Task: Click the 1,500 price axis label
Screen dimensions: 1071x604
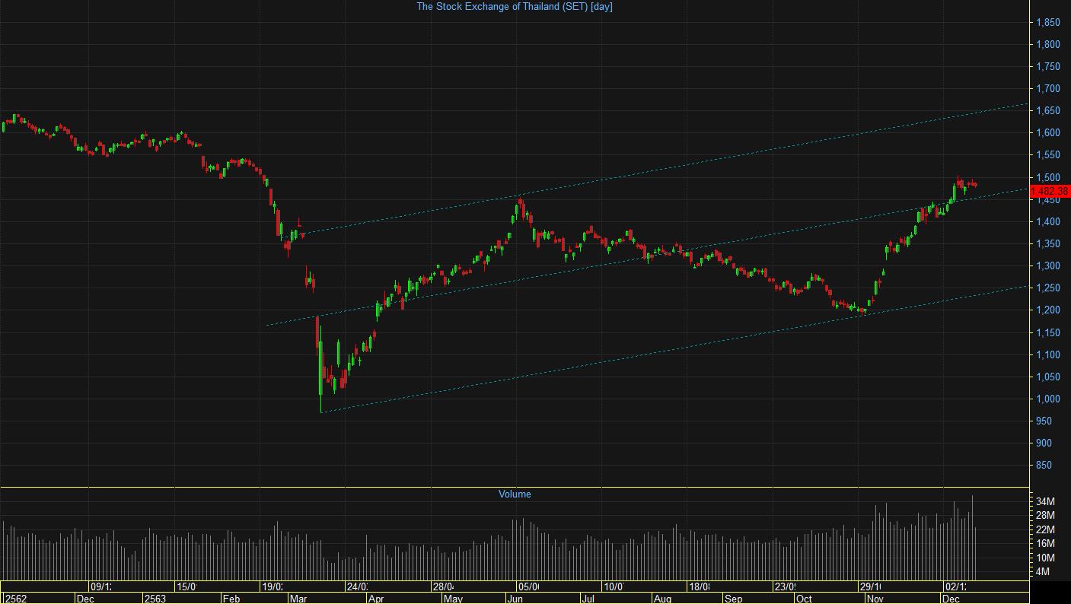Action: tap(1048, 177)
